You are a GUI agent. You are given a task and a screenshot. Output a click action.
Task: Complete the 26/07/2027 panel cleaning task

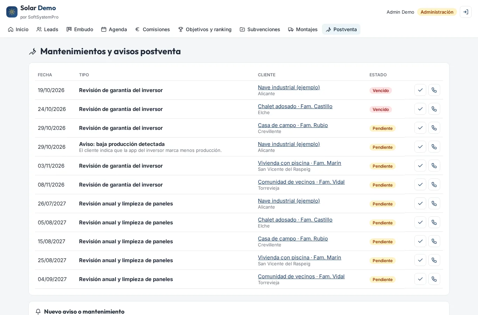point(420,203)
